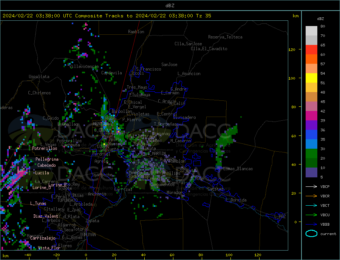Screen dimensions: 340x260
Task: Click the 'TUPUNGATO' map label
Action: point(68,200)
